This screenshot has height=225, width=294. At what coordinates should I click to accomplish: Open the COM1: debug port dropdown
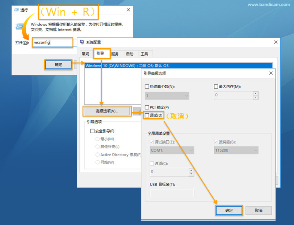click(x=172, y=150)
